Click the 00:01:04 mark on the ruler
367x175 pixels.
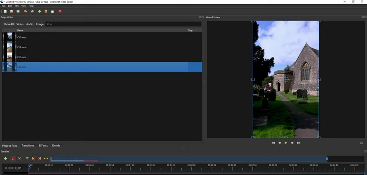(x=110, y=165)
